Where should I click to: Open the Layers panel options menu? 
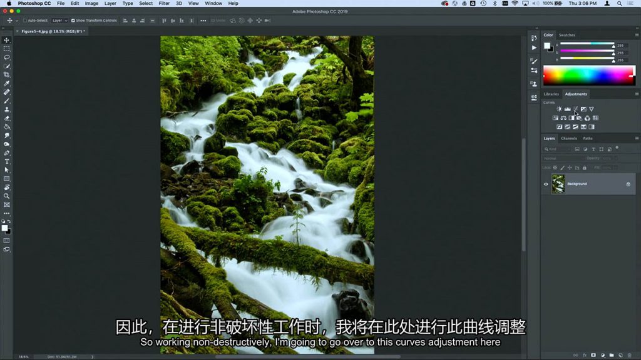click(x=637, y=138)
